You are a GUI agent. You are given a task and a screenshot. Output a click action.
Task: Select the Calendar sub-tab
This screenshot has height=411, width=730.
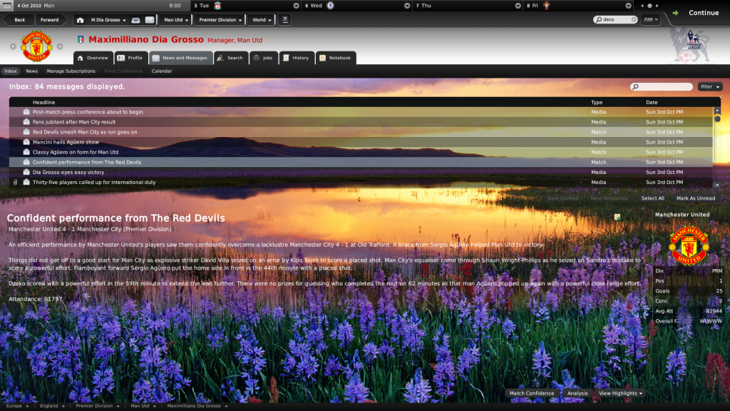pyautogui.click(x=162, y=71)
